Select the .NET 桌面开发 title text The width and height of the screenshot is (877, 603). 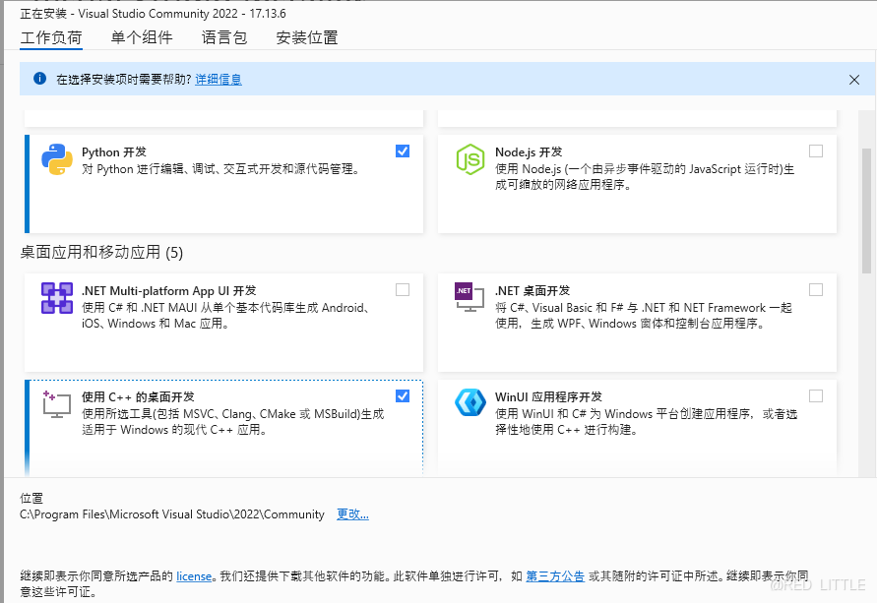coord(532,290)
